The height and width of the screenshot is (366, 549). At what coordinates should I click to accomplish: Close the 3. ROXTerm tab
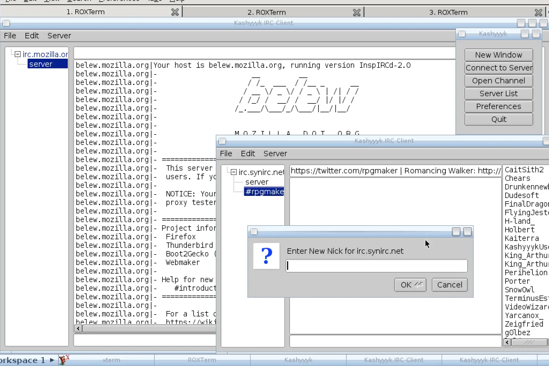pos(538,12)
